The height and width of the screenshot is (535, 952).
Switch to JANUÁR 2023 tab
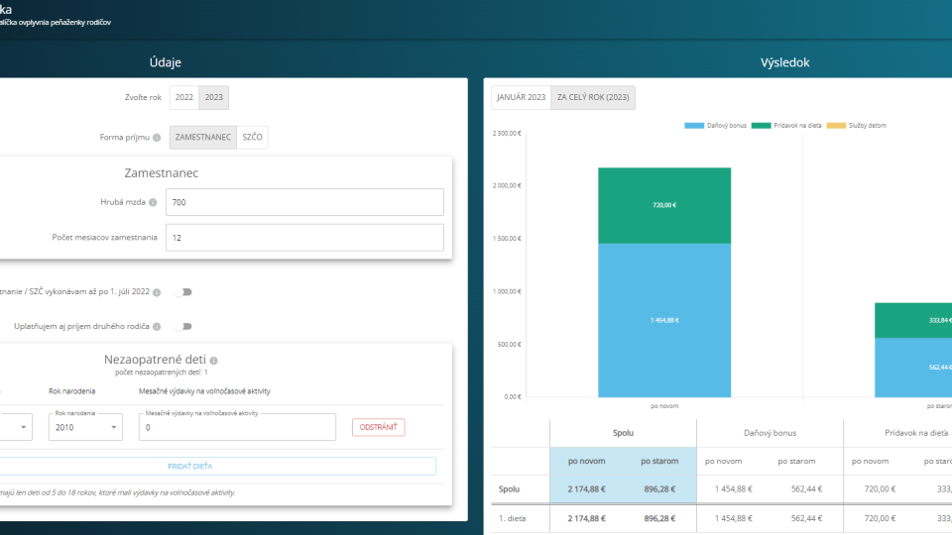point(521,97)
